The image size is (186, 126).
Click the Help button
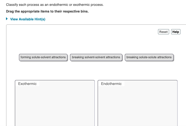tap(176, 32)
